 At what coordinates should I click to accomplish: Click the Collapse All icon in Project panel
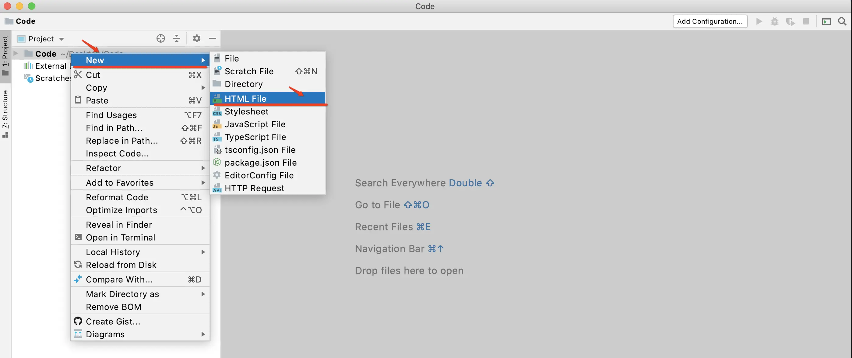point(177,39)
